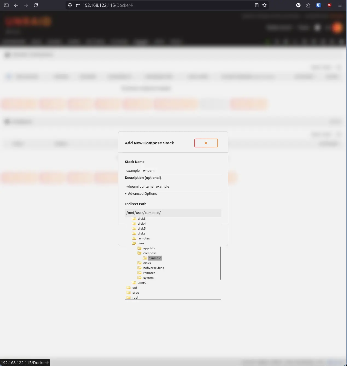Toggle the Firefox sidebar icon

(x=6, y=5)
